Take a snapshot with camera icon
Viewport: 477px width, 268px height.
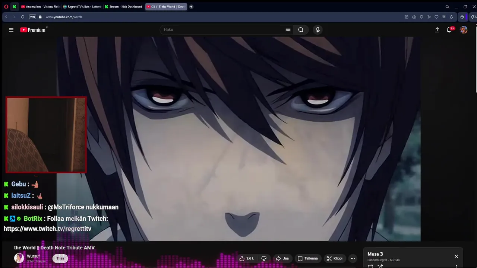pos(414,17)
